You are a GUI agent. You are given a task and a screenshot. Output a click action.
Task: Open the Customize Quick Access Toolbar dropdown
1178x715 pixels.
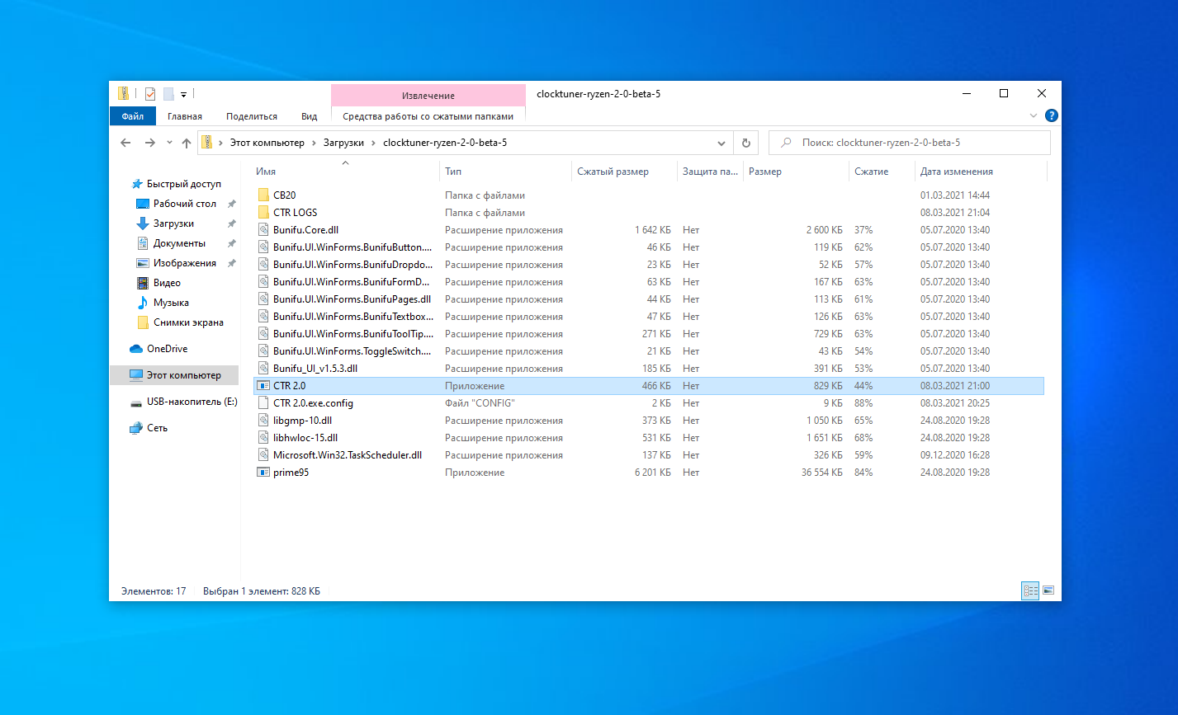(184, 95)
